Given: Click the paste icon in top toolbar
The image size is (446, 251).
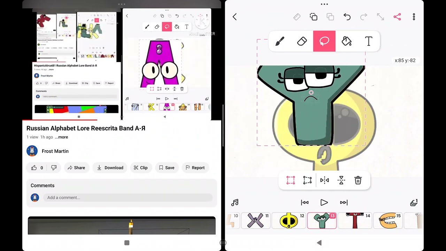Looking at the screenshot, I should [330, 17].
